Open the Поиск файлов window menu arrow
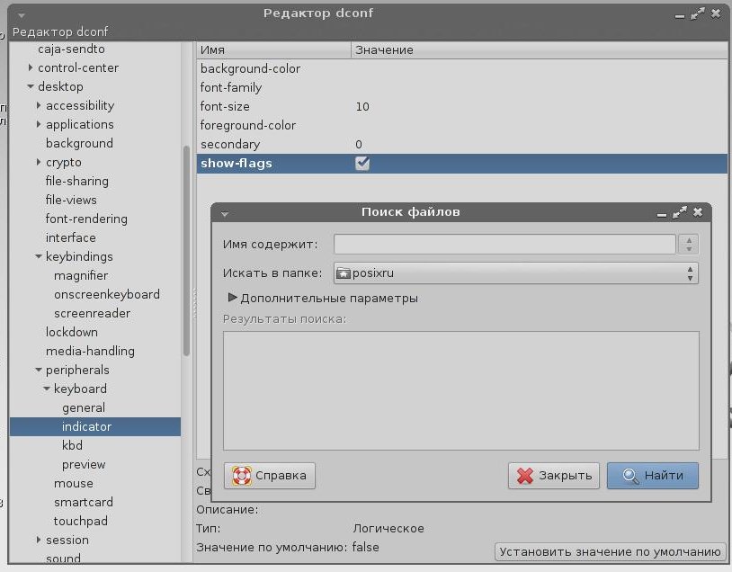The height and width of the screenshot is (572, 732). point(225,214)
